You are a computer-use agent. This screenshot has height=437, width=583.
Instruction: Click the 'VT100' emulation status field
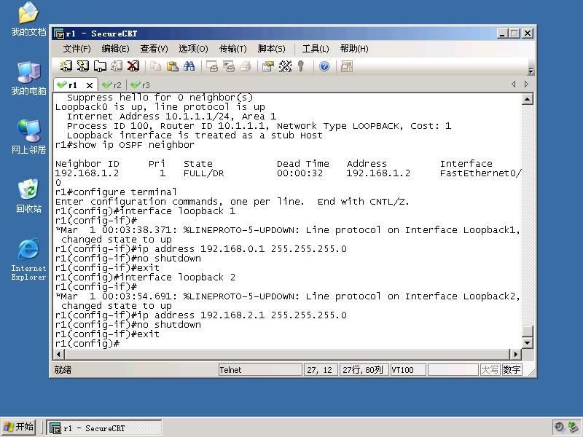(x=408, y=370)
